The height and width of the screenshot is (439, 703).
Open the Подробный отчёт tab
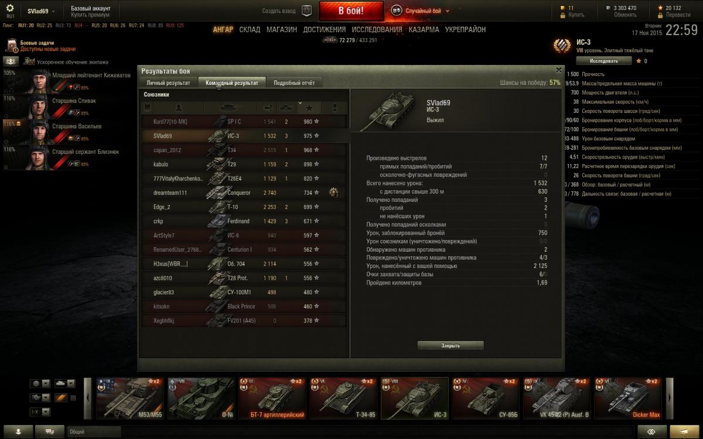click(294, 83)
